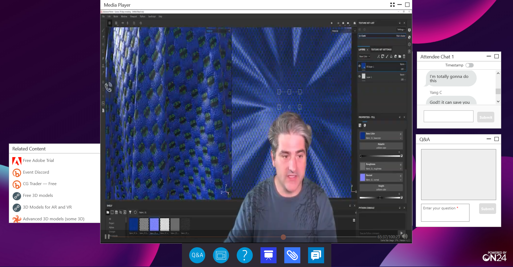Viewport: 513px width, 267px height.
Task: Click Display Settings icon on video right dock
Action: click(x=409, y=30)
